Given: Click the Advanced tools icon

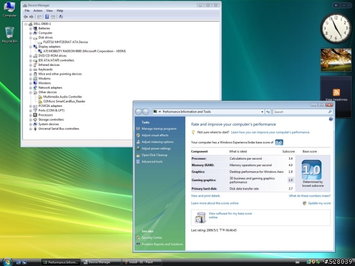Looking at the screenshot, I should click(138, 162).
